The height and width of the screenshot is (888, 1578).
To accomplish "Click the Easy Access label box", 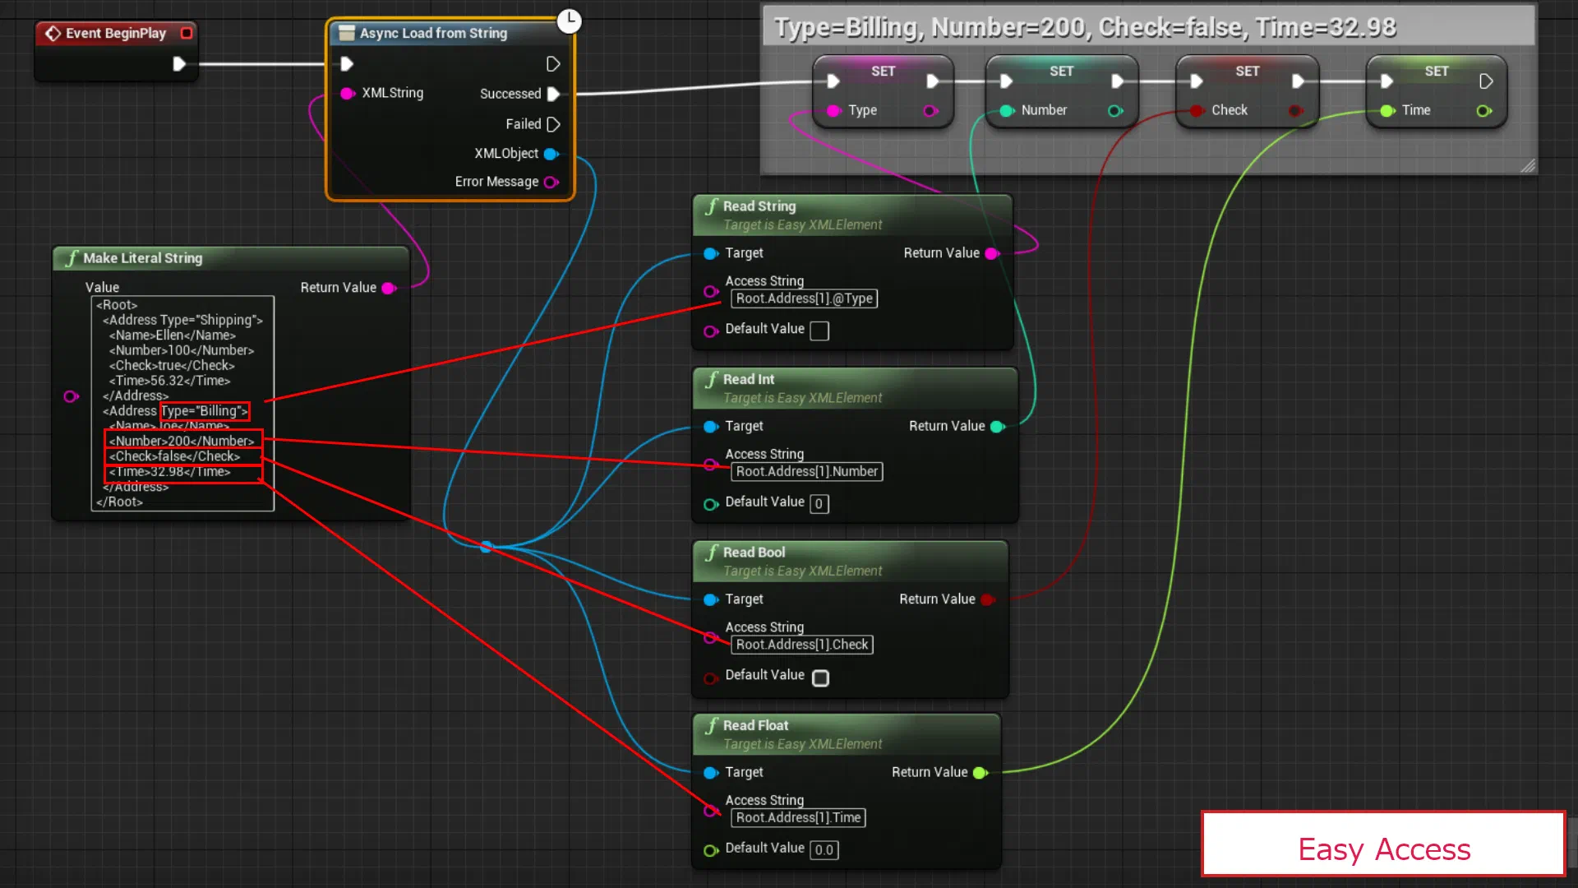I will [x=1384, y=844].
